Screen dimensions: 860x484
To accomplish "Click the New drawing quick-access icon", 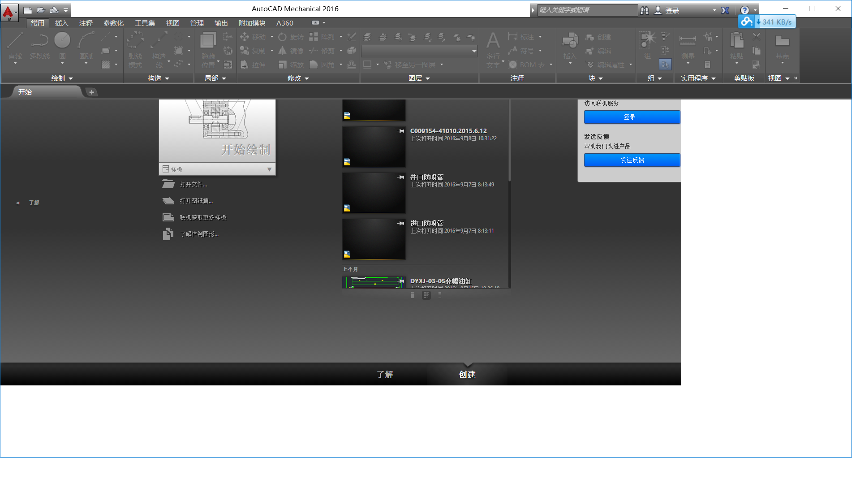I will point(27,10).
